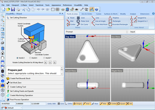
Task: Expand Create Part Bounds Stock step
Action: (x=35, y=78)
